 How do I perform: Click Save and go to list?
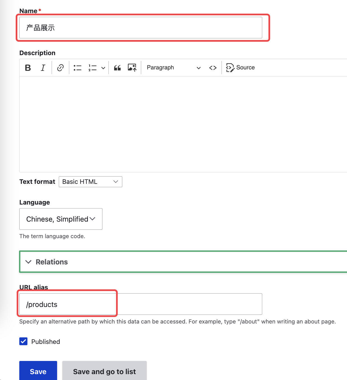pos(104,371)
